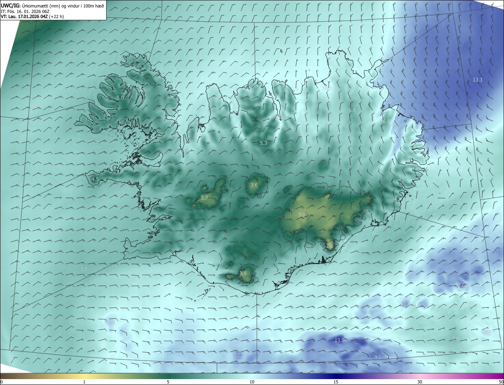Click the 0 tick on the color legend

(x=2, y=382)
